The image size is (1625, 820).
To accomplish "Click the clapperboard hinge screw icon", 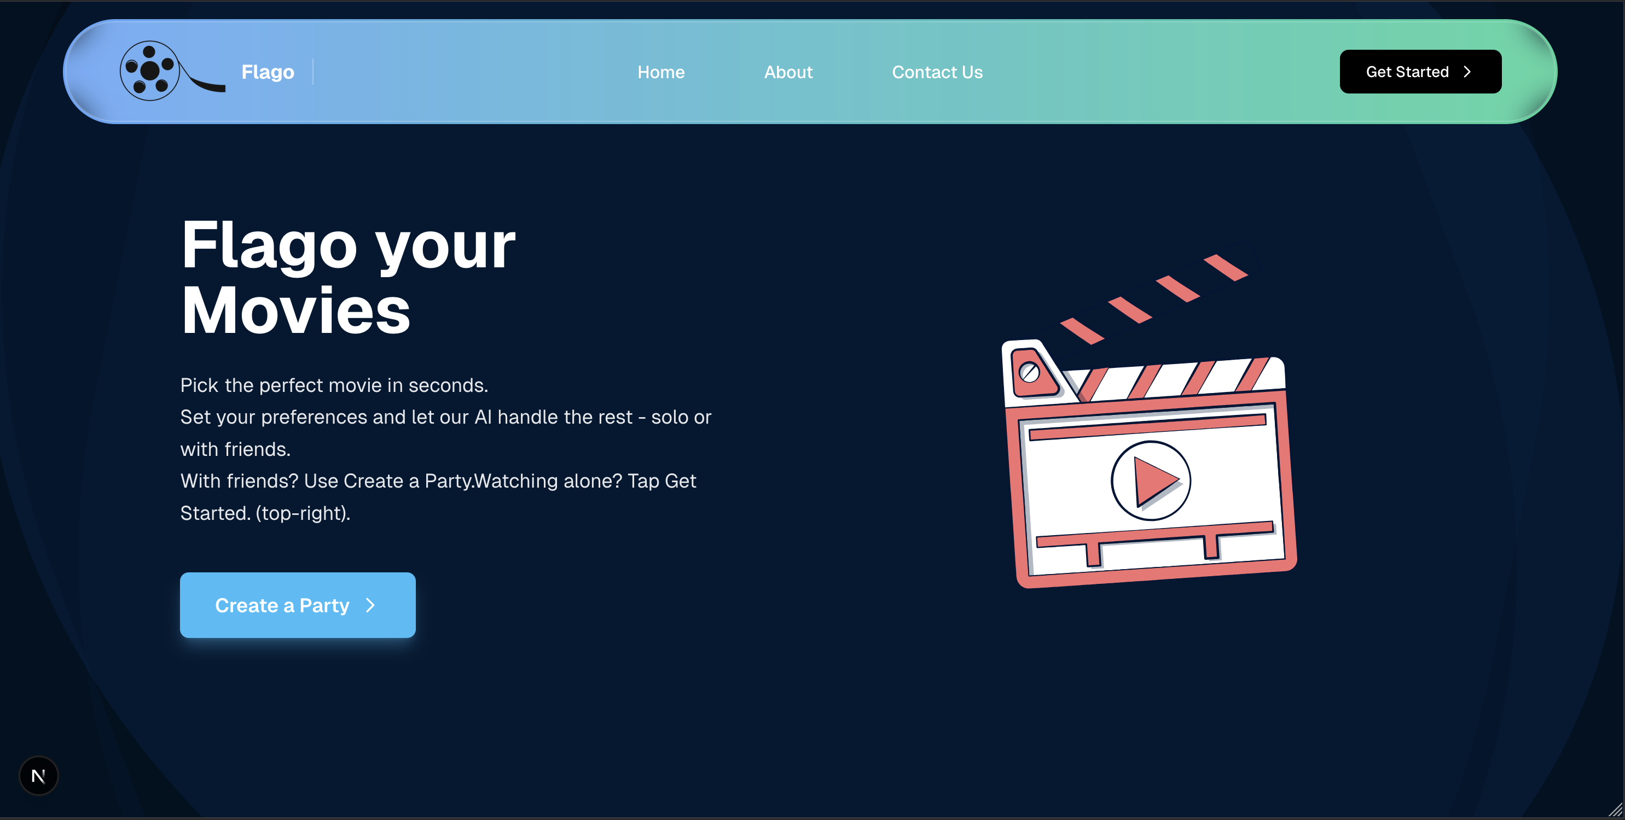I will [x=1029, y=372].
